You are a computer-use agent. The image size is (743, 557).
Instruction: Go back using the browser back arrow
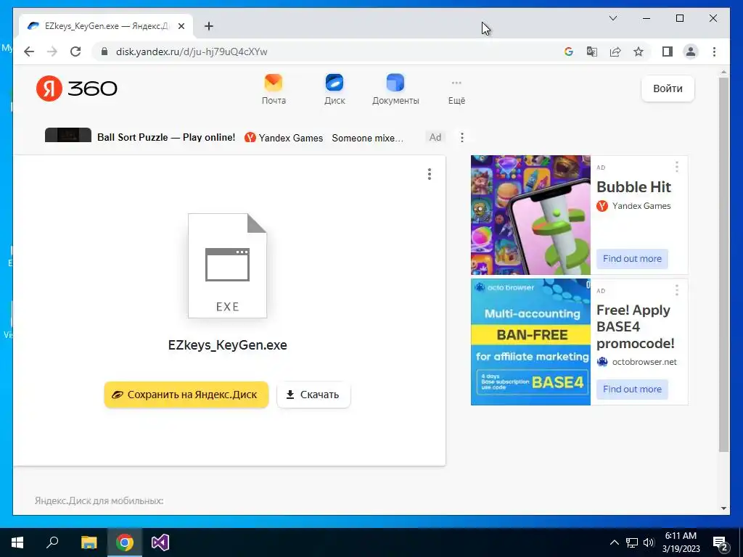[x=29, y=51]
